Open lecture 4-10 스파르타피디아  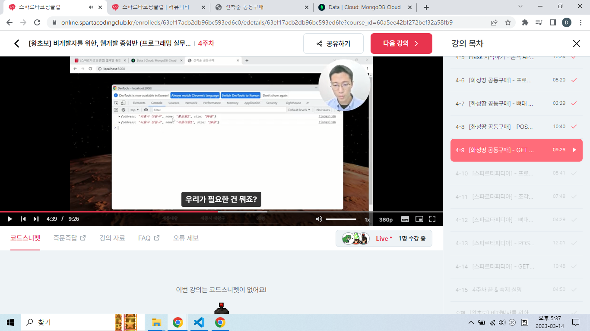(516, 173)
